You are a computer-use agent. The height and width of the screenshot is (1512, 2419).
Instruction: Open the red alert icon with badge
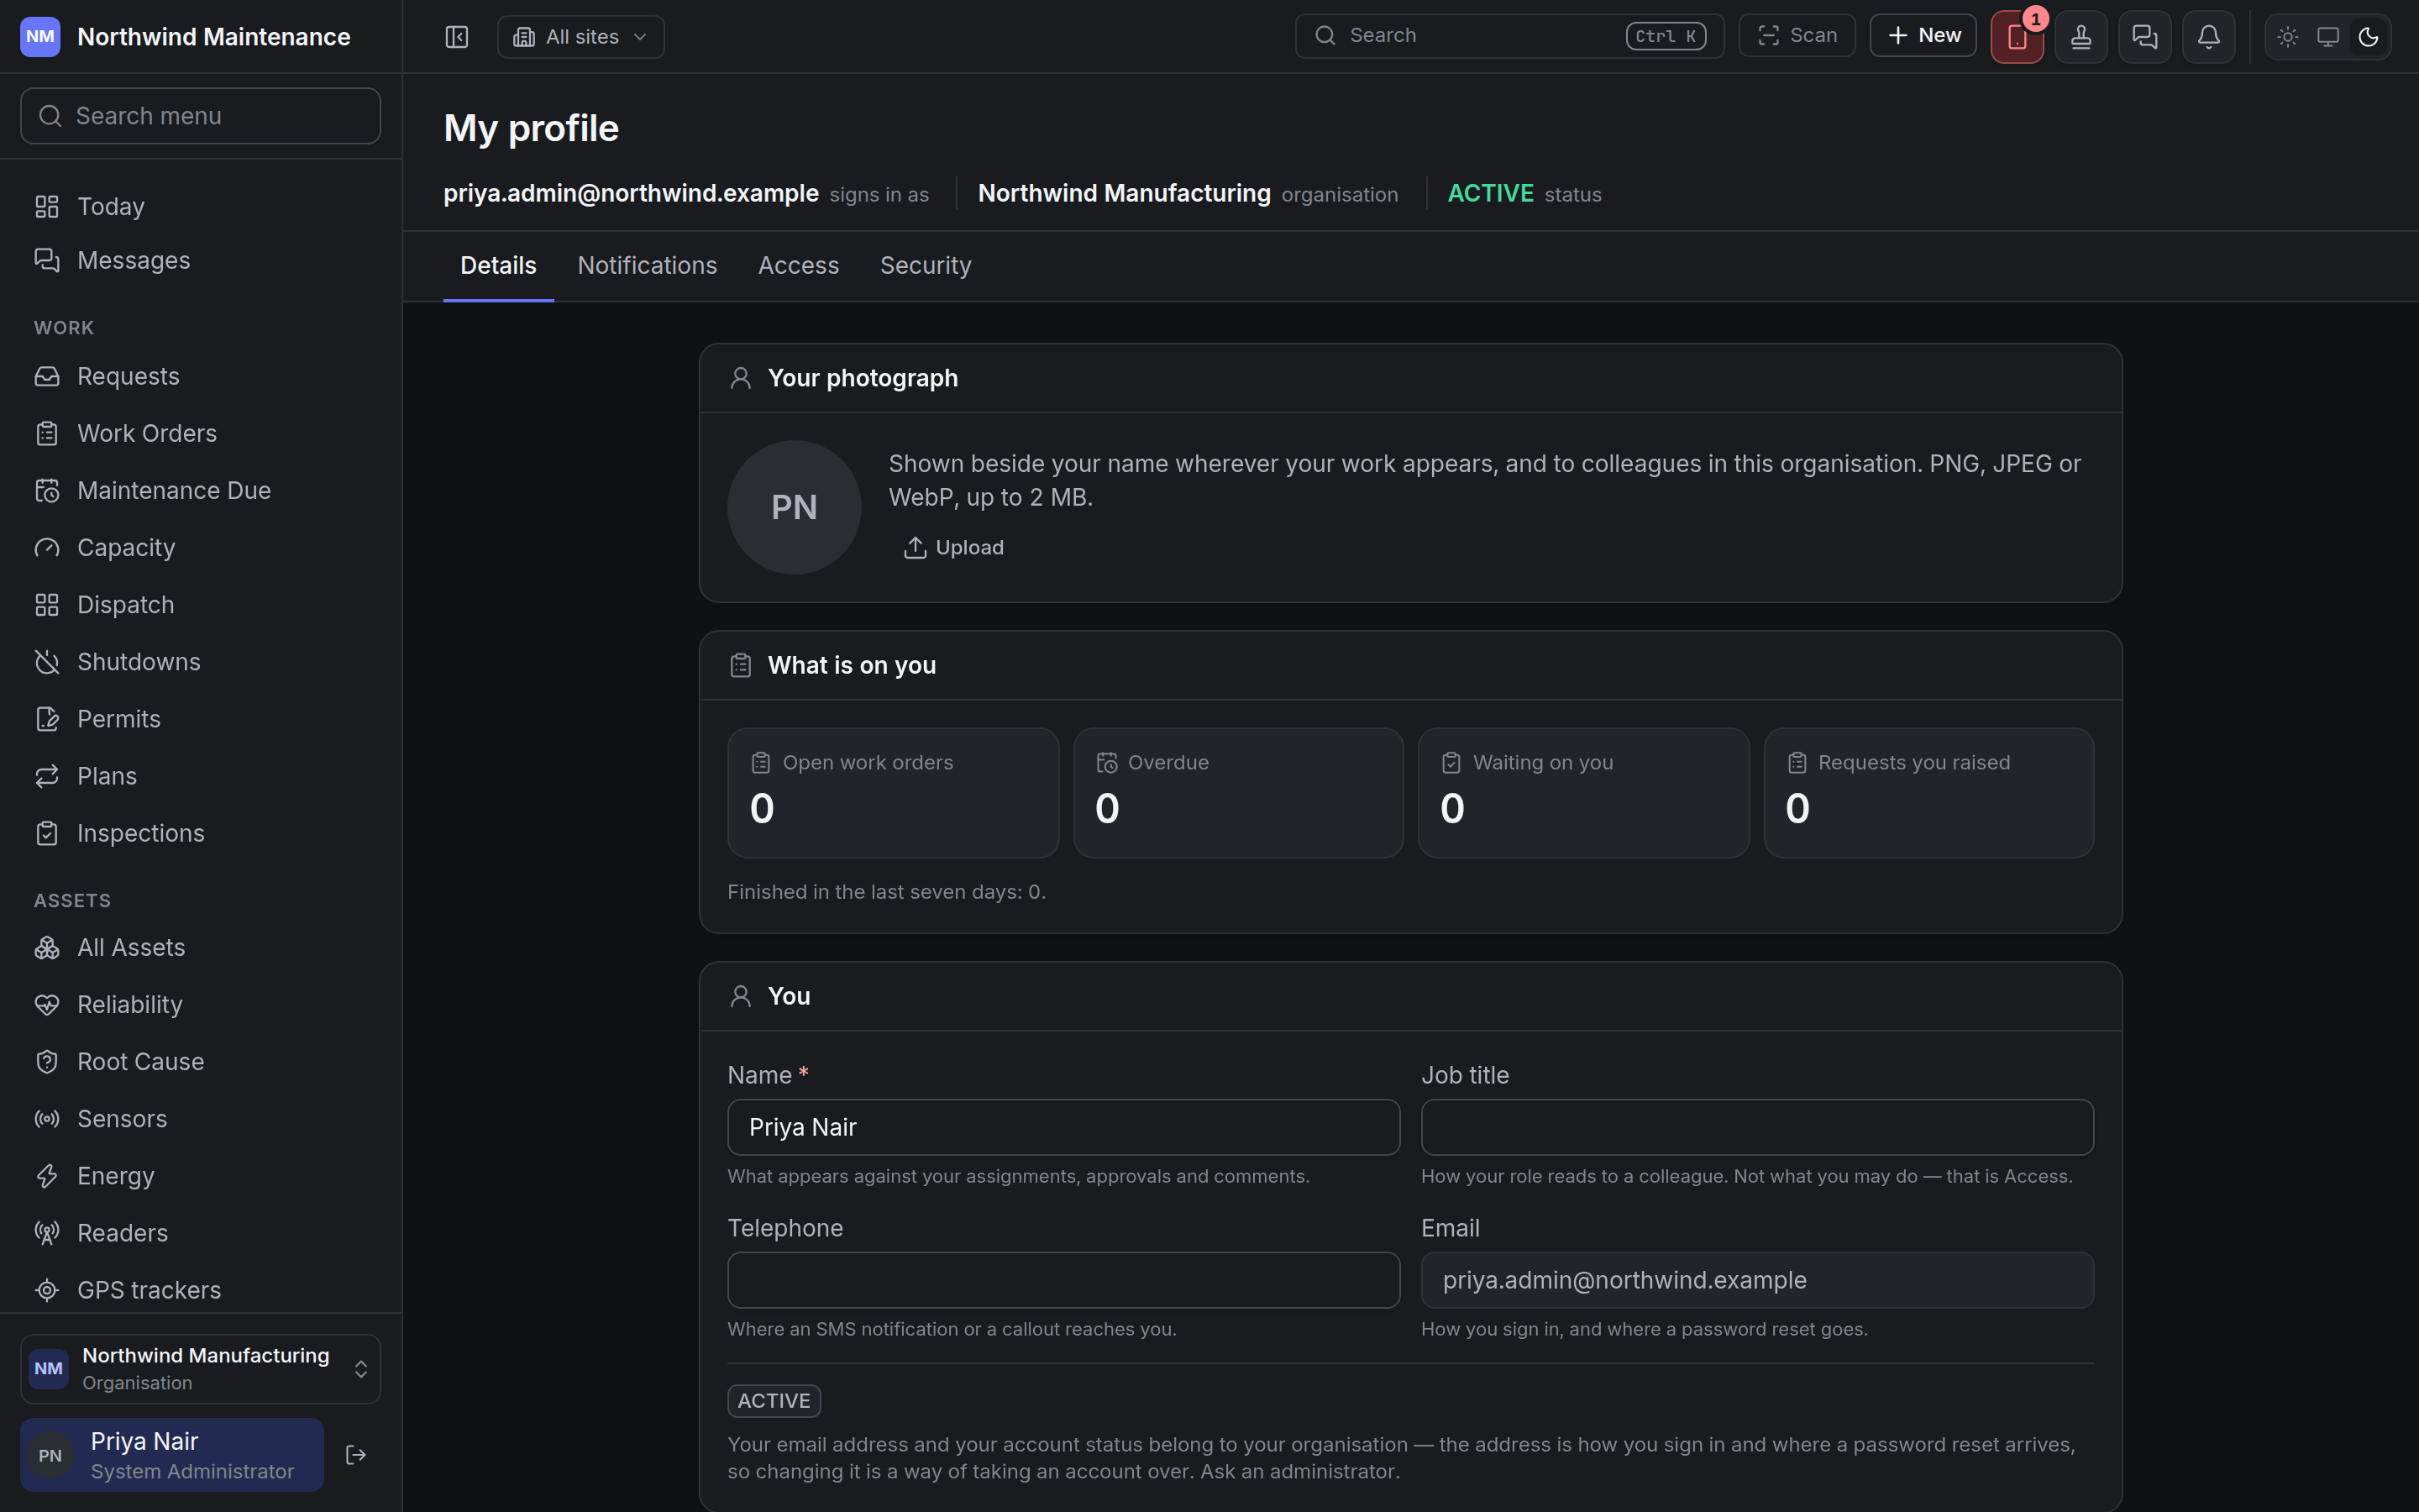[x=2018, y=37]
